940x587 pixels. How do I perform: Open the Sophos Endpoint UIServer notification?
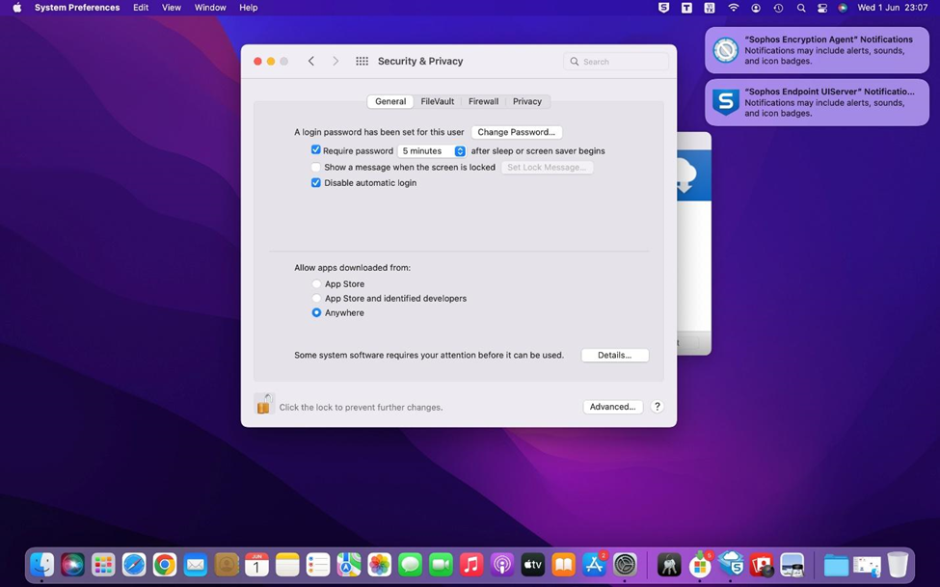tap(818, 102)
